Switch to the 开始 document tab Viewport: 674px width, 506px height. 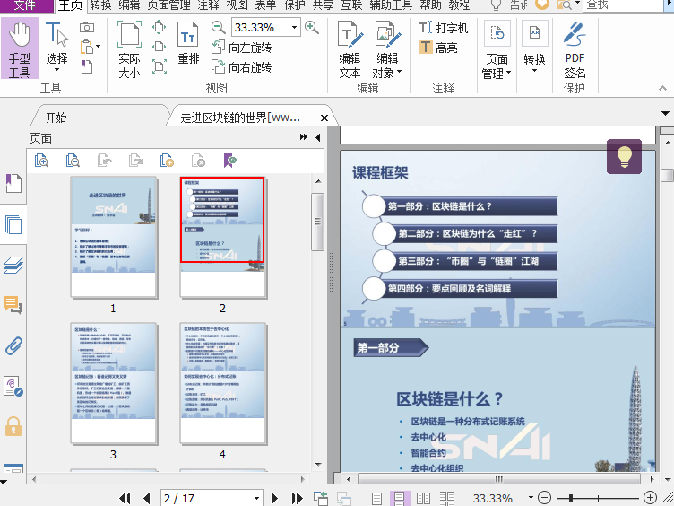click(56, 118)
